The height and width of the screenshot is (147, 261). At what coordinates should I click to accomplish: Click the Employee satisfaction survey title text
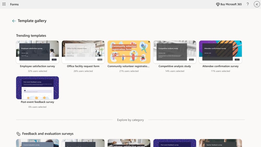coord(37,66)
